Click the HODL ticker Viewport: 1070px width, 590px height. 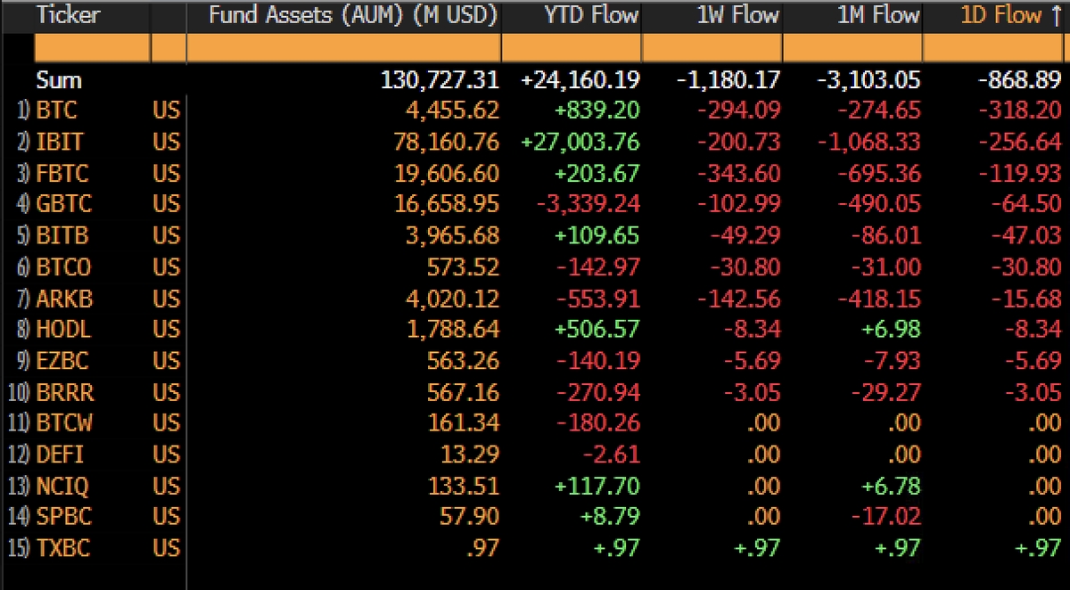pyautogui.click(x=63, y=329)
